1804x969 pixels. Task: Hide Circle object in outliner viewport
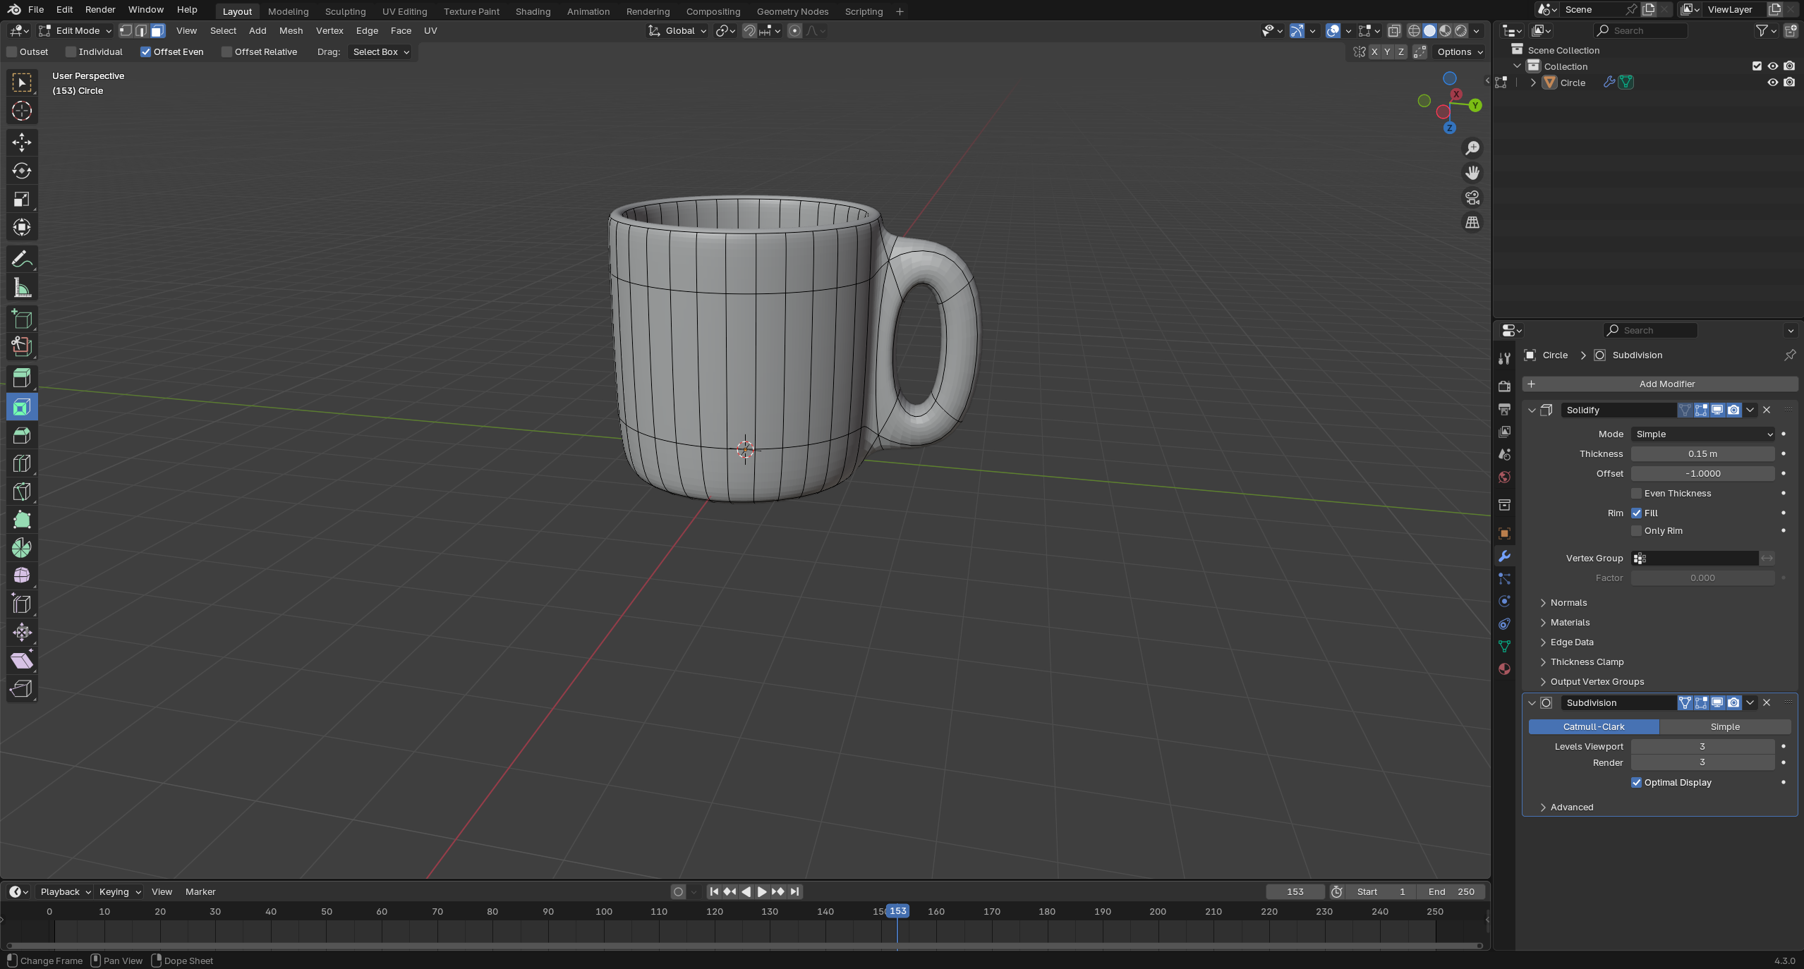(1772, 83)
